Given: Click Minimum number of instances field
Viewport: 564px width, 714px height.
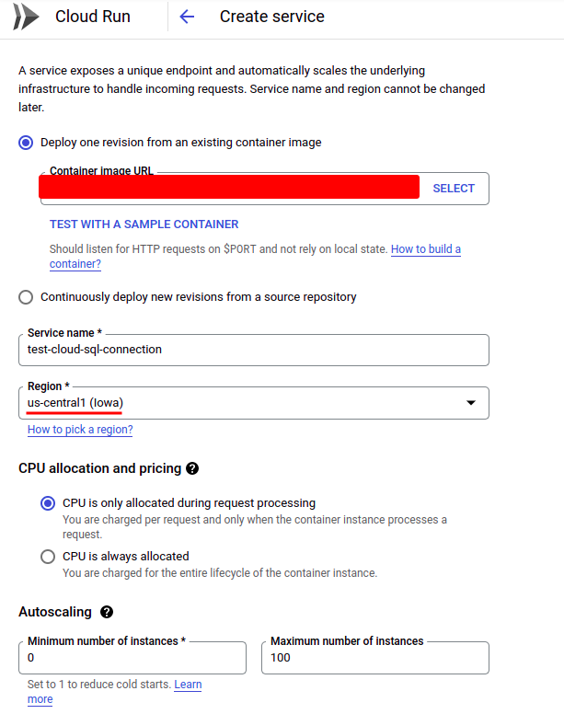Looking at the screenshot, I should [132, 658].
